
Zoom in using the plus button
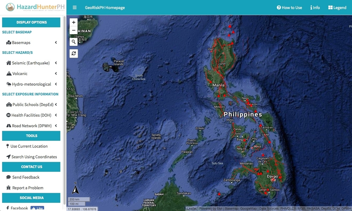tap(74, 22)
